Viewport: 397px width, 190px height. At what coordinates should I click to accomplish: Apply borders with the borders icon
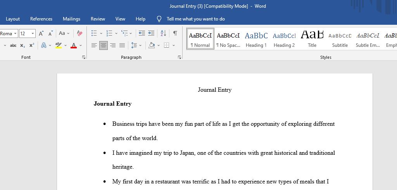166,46
